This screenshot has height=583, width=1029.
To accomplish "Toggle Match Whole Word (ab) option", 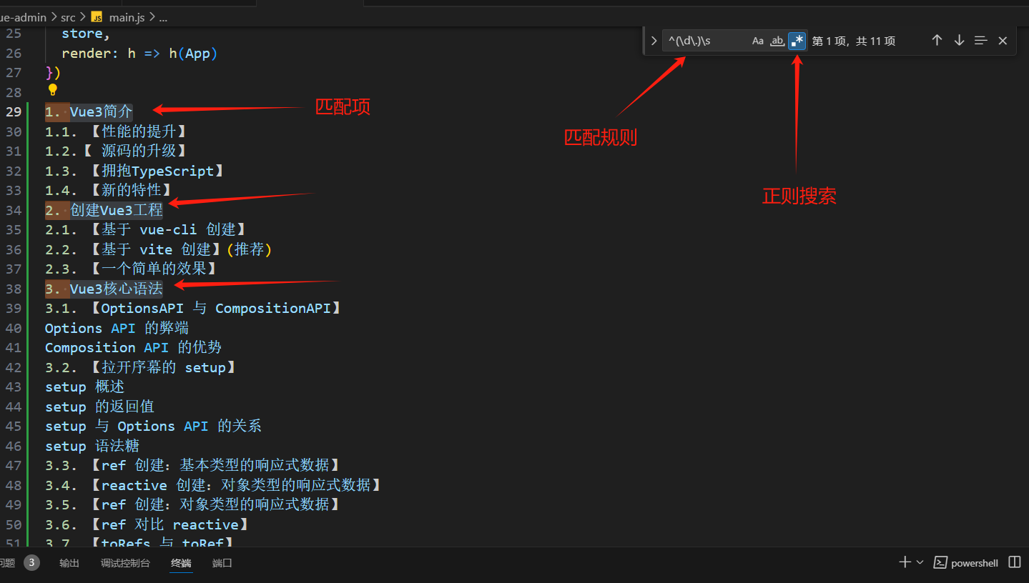I will point(777,41).
